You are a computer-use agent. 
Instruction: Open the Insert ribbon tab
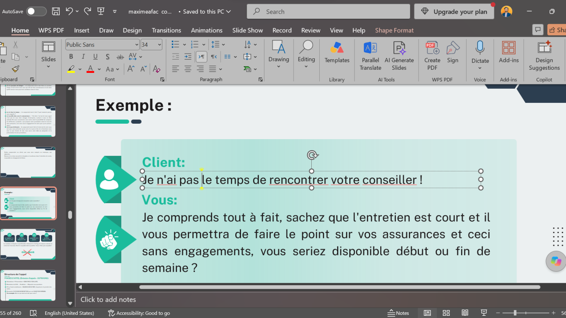(x=82, y=30)
